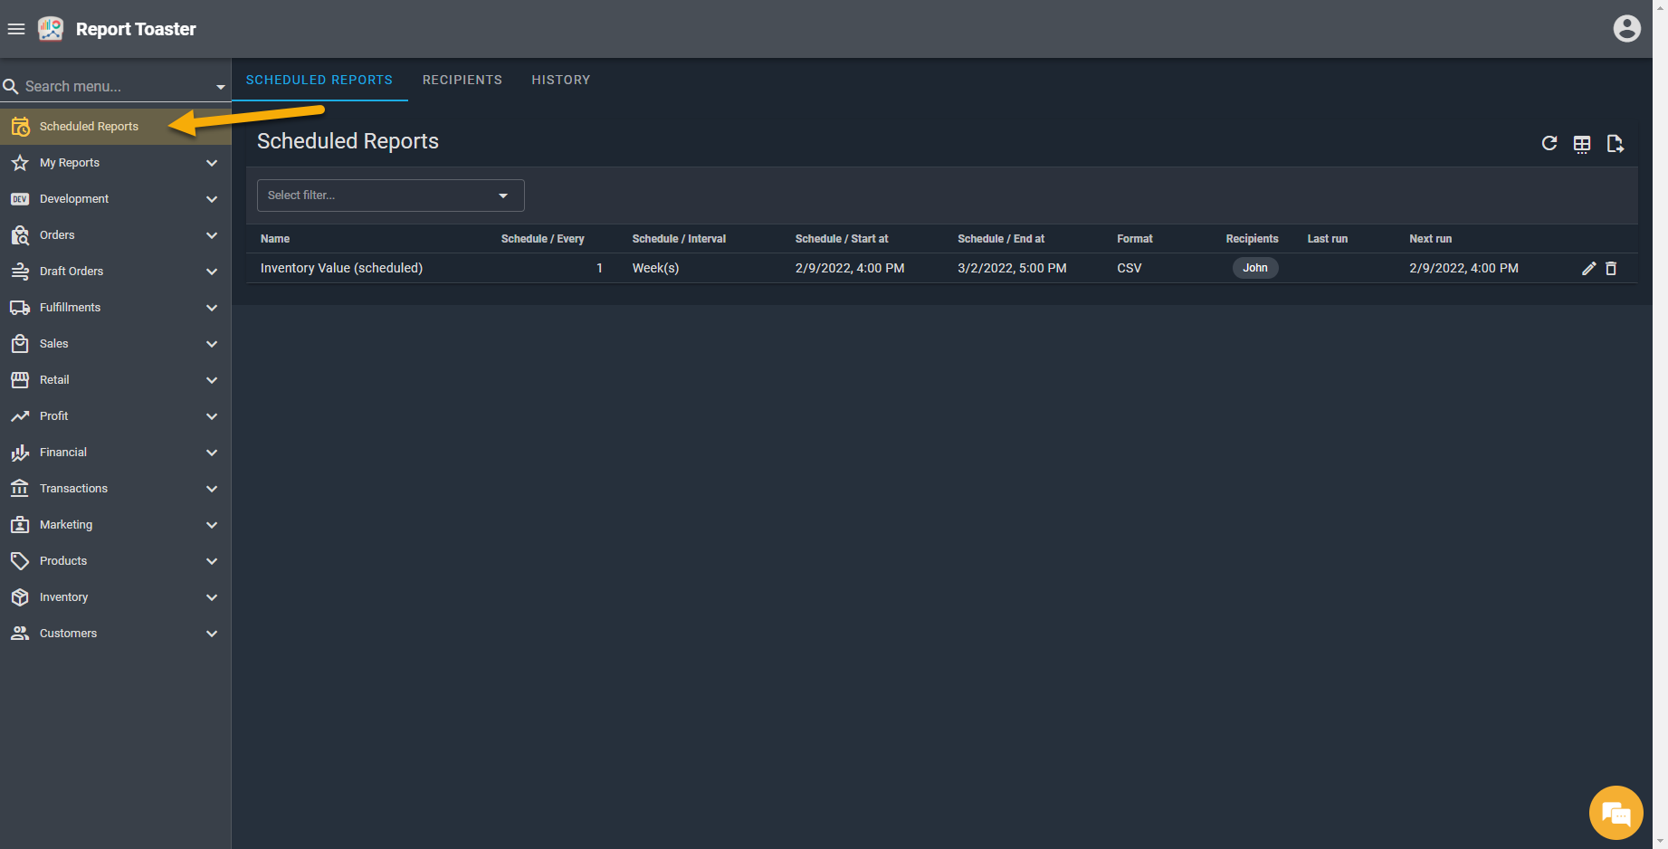Open the user account profile icon
The image size is (1668, 849).
coord(1626,29)
